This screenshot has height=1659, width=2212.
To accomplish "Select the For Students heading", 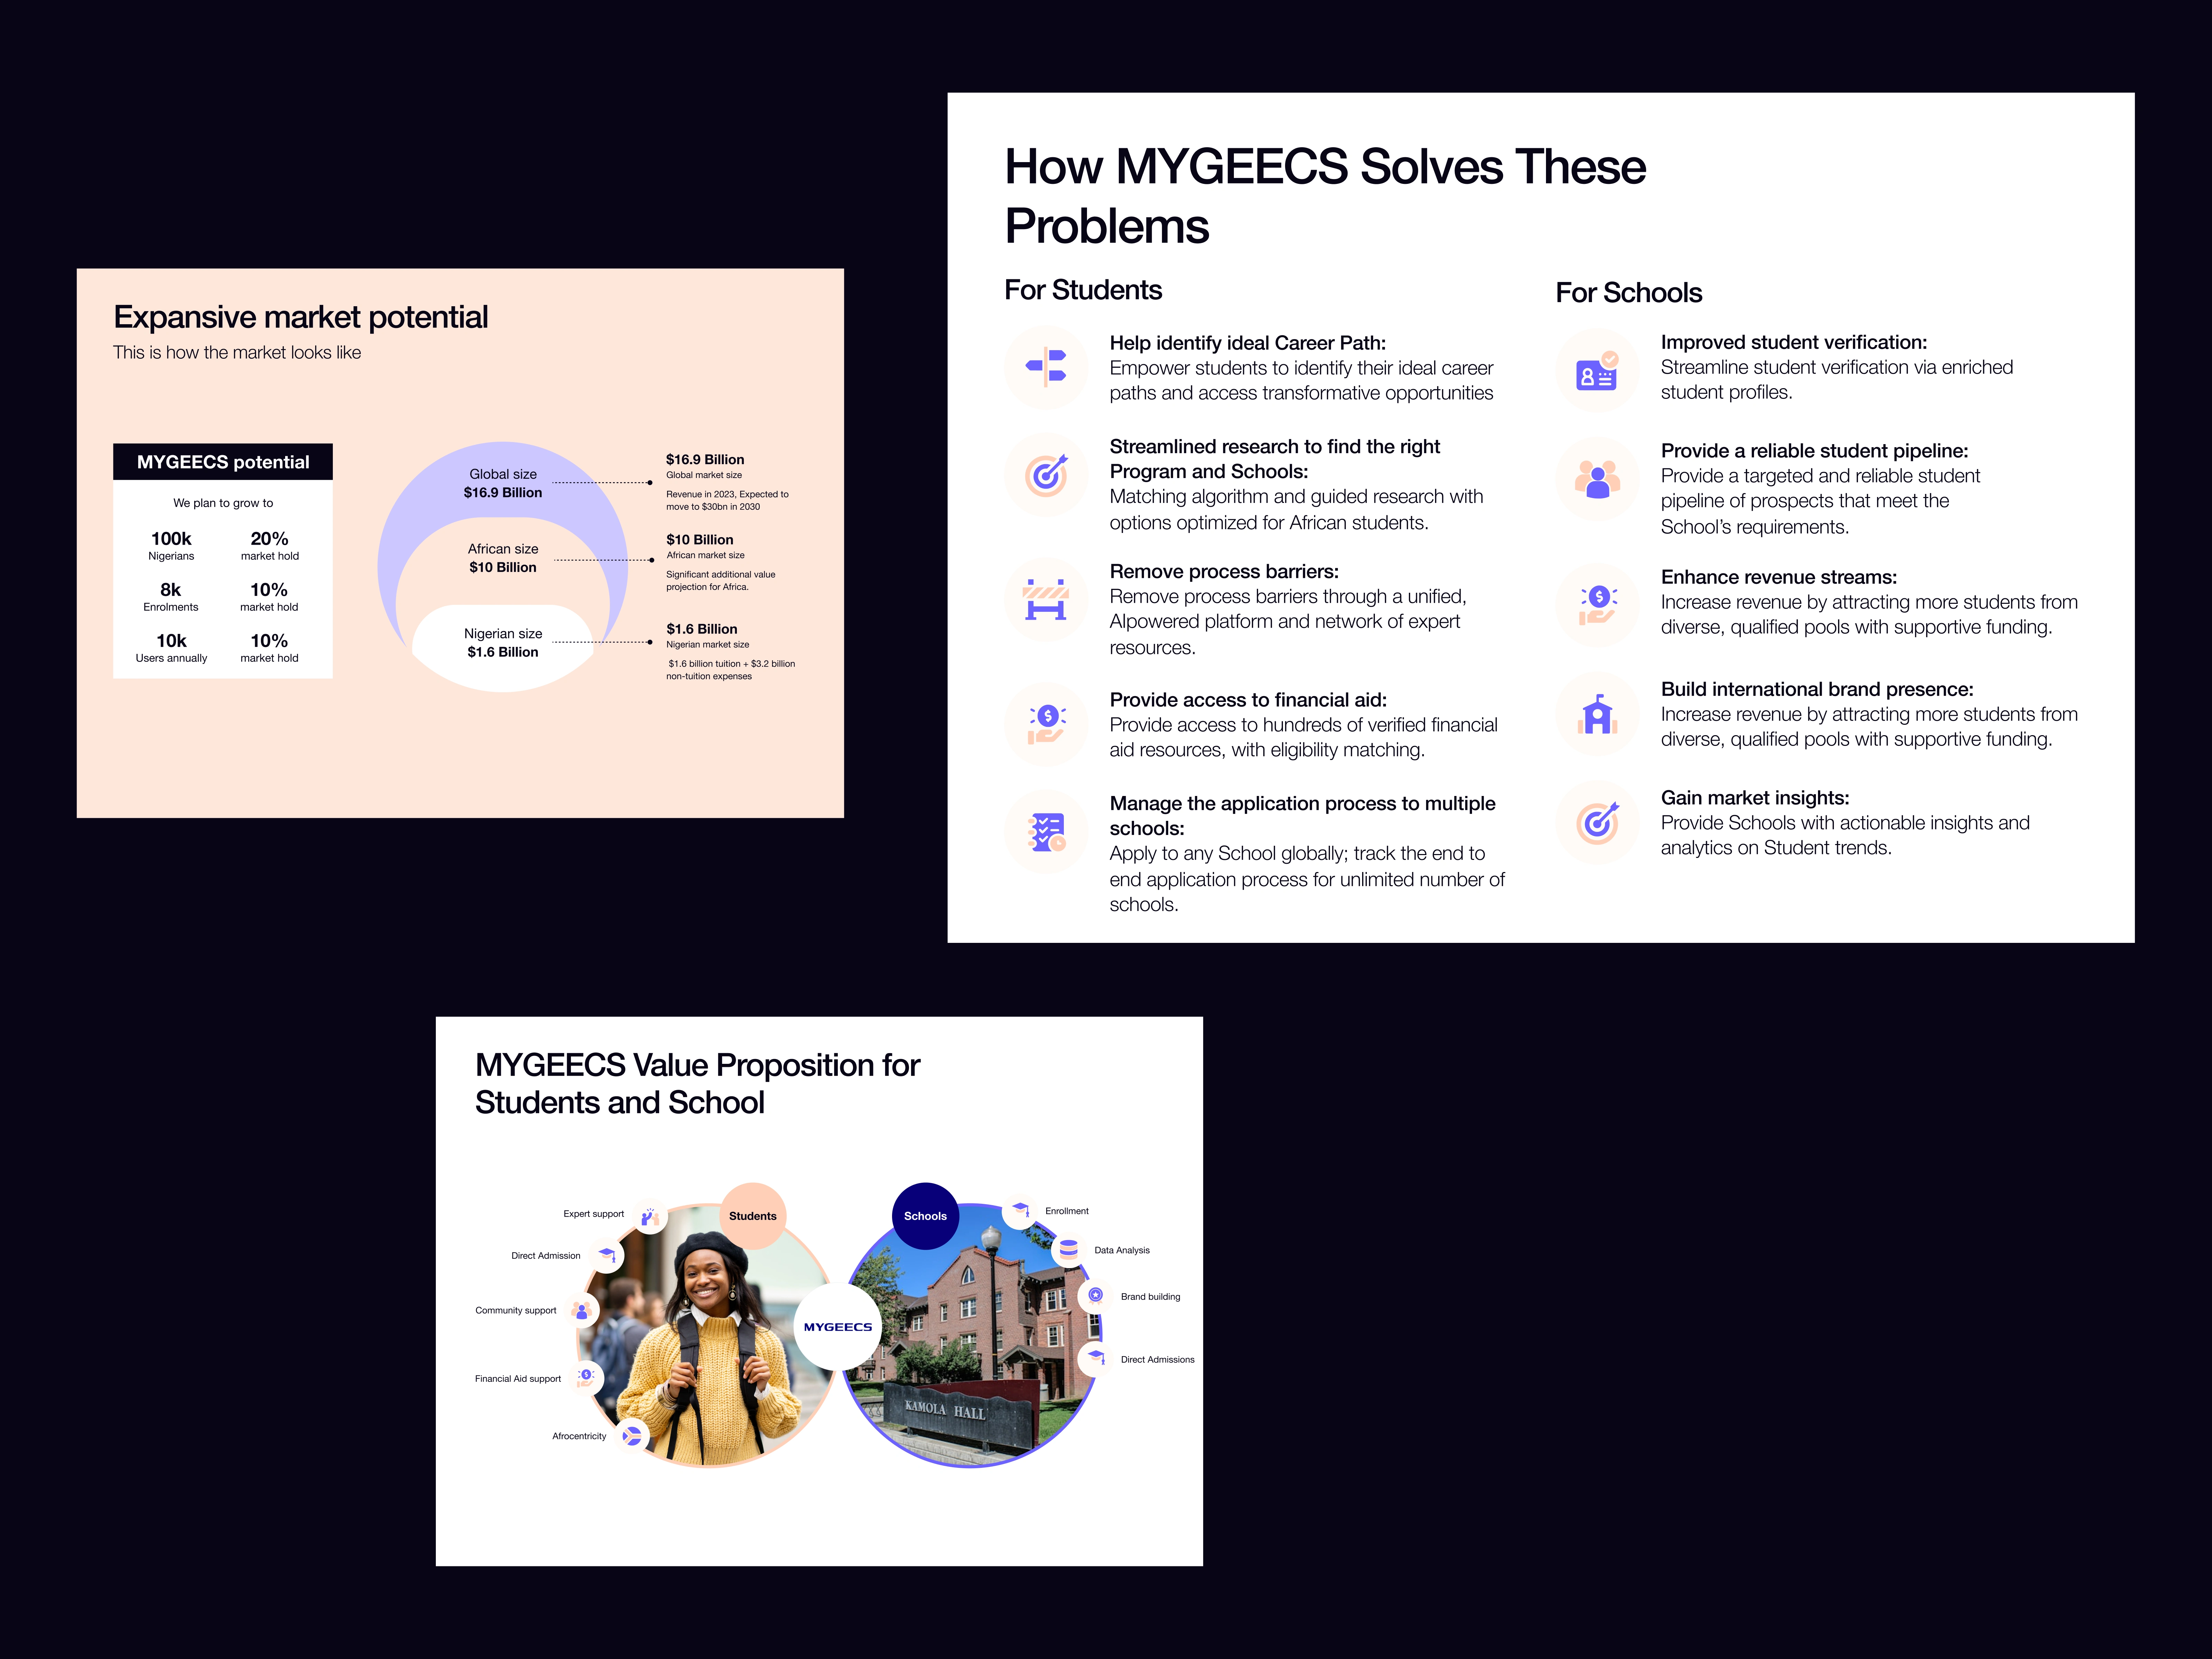I will pyautogui.click(x=1083, y=290).
